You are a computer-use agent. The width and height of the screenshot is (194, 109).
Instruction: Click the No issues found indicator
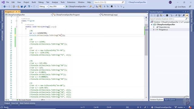tap(24, 100)
